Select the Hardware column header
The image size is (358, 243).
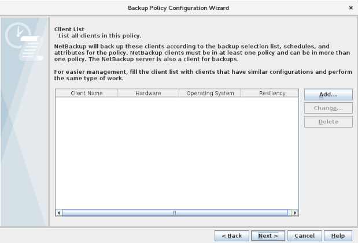pyautogui.click(x=148, y=94)
